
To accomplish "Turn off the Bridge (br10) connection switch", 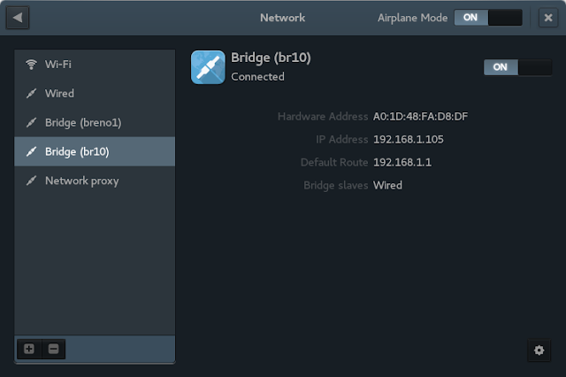I will (517, 67).
